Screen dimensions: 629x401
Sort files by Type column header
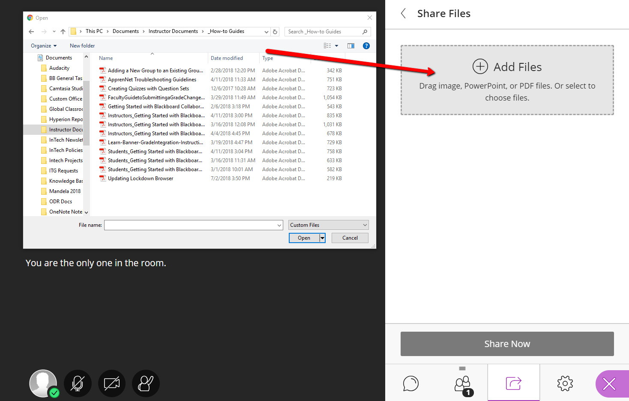(268, 58)
